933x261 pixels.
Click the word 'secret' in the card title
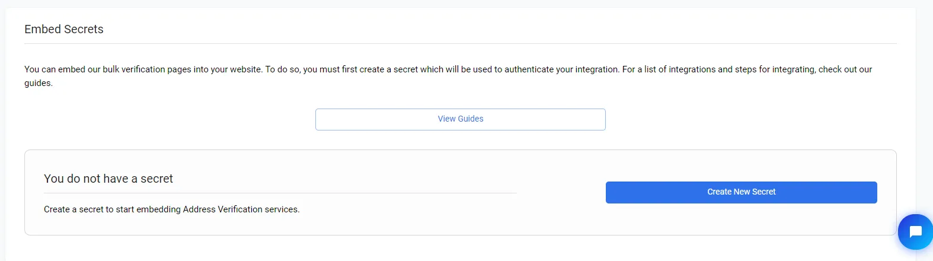(156, 179)
